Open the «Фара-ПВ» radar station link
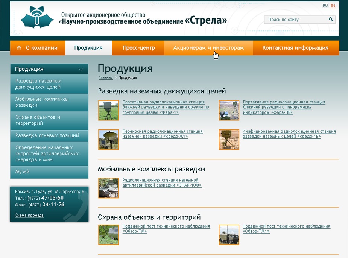348x258 pixels. pyautogui.click(x=284, y=107)
